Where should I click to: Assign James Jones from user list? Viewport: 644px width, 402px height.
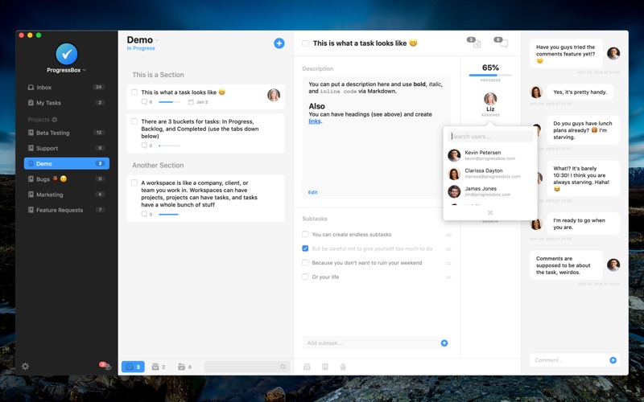click(490, 191)
